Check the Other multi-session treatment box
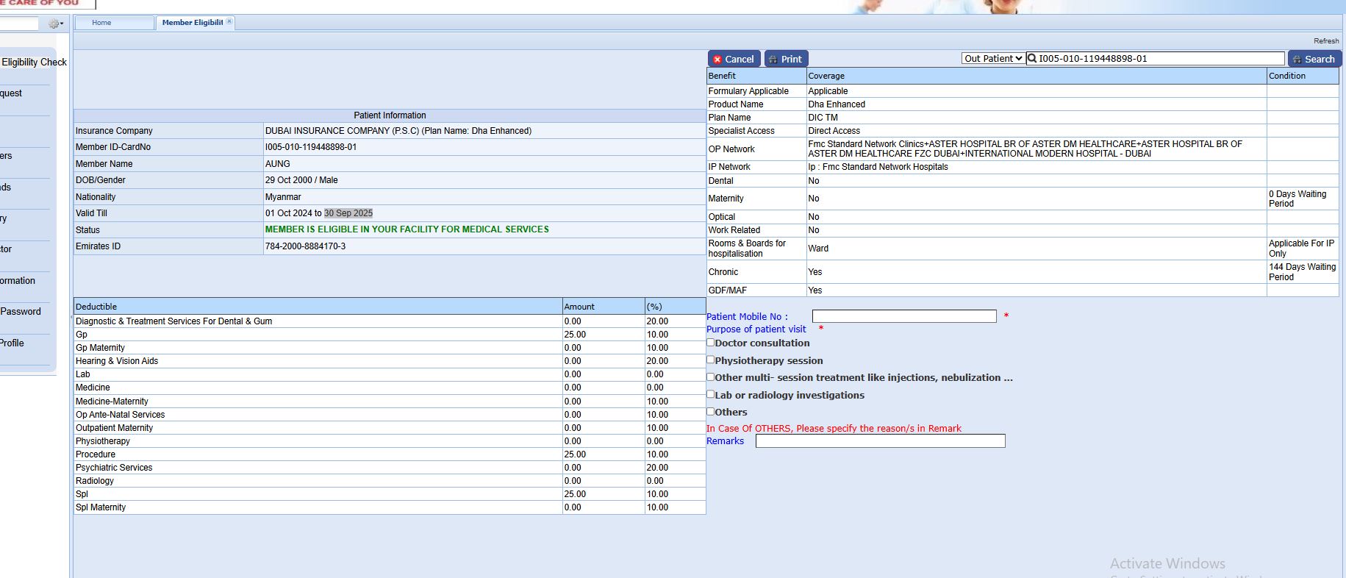1346x578 pixels. pos(711,377)
